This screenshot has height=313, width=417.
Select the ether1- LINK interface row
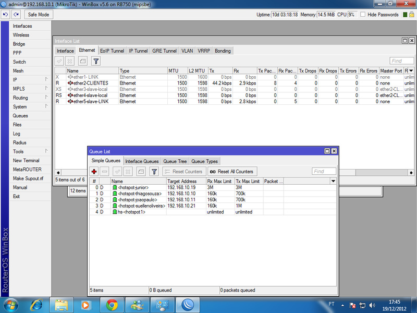pyautogui.click(x=235, y=77)
